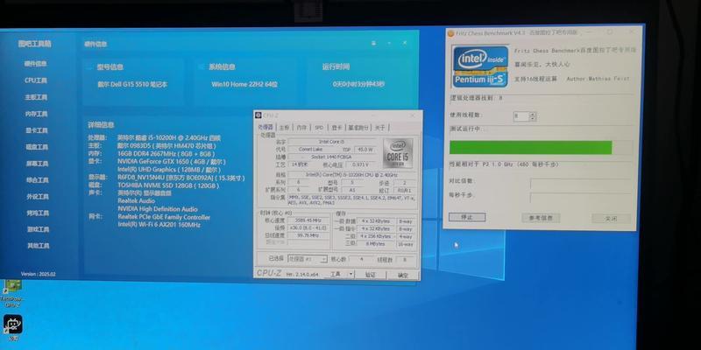Switch to the 处理器 tab in CPU-Z
Image resolution: width=701 pixels, height=350 pixels.
coord(266,127)
